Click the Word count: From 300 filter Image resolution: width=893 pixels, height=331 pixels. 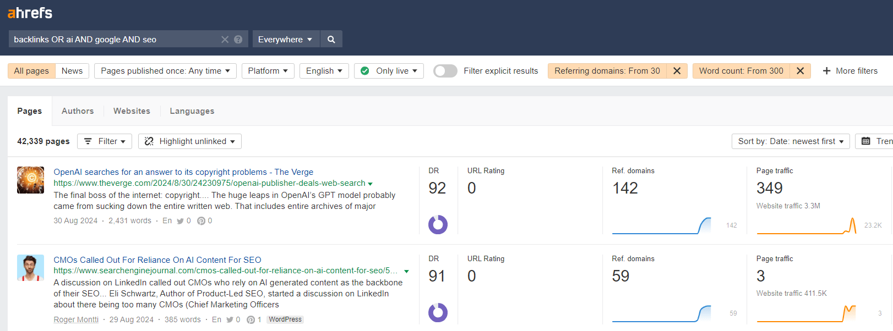coord(741,71)
